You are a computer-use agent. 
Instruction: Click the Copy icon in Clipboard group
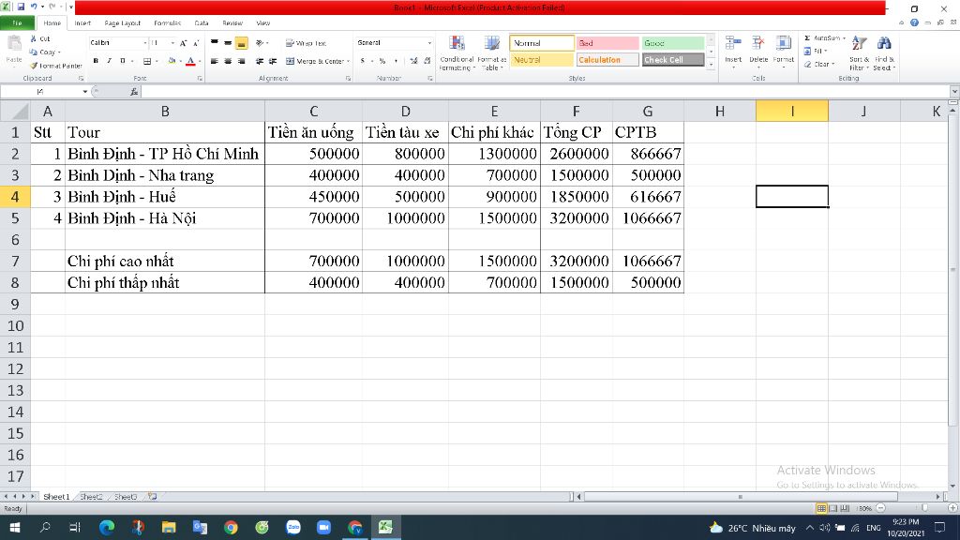[x=34, y=52]
